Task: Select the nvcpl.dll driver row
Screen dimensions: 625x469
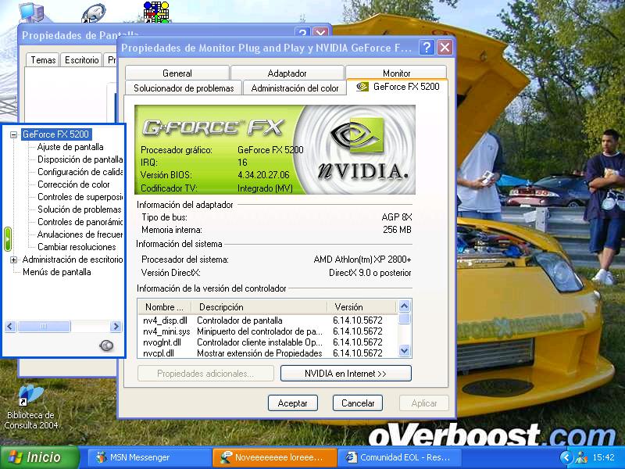Action: click(x=267, y=353)
